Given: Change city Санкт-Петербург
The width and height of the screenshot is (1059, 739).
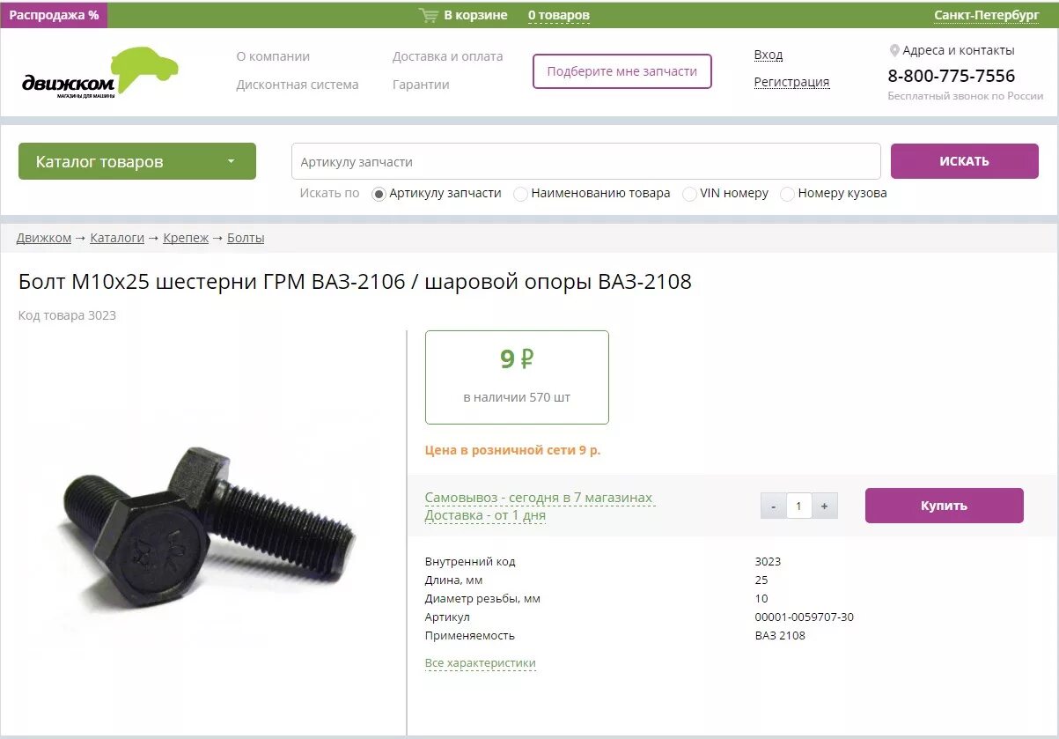Looking at the screenshot, I should point(987,15).
